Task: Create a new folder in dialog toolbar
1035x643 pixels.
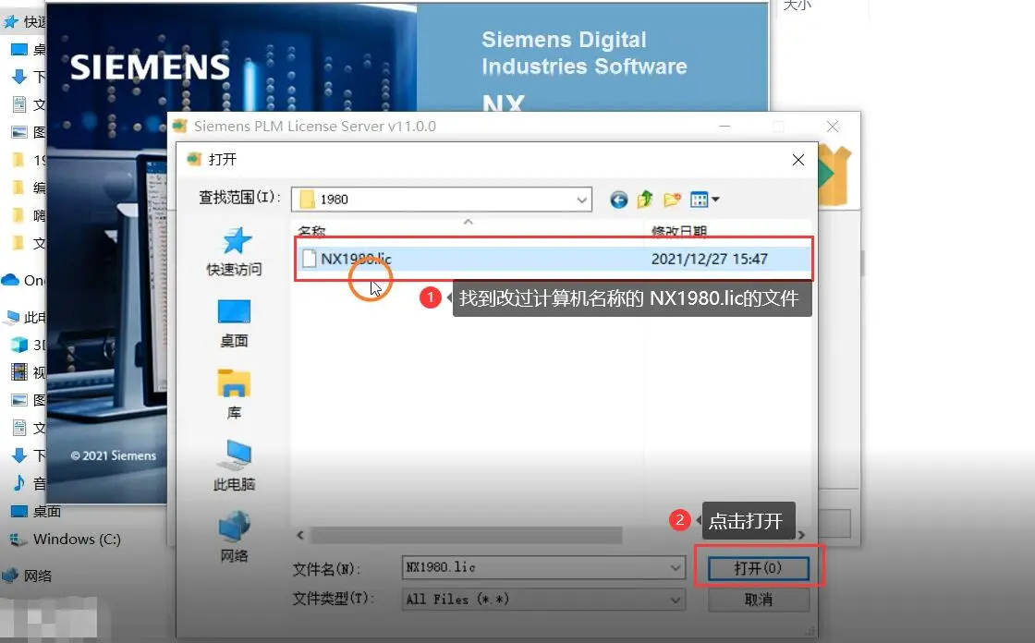Action: [x=672, y=200]
